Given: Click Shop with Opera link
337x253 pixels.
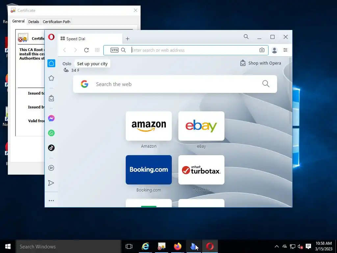Looking at the screenshot, I should [x=261, y=63].
